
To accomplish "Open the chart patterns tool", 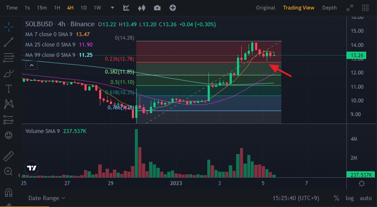I will coord(9,104).
